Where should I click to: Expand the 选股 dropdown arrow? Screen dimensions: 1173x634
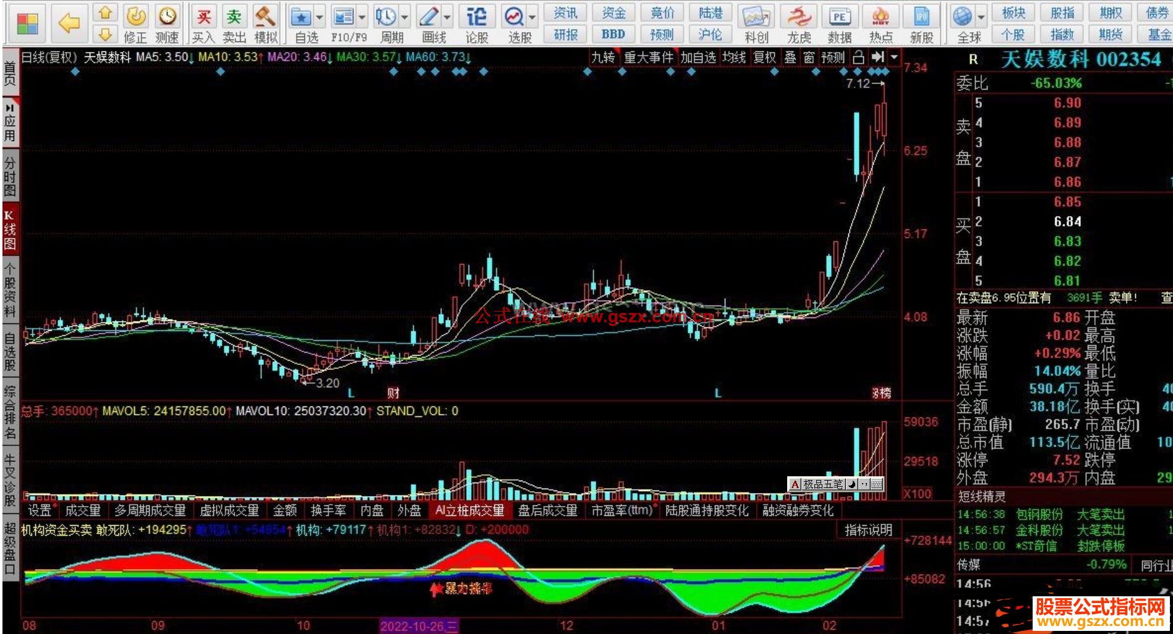click(532, 17)
